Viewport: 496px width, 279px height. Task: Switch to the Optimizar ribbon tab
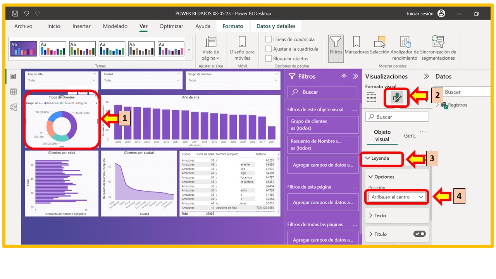172,26
